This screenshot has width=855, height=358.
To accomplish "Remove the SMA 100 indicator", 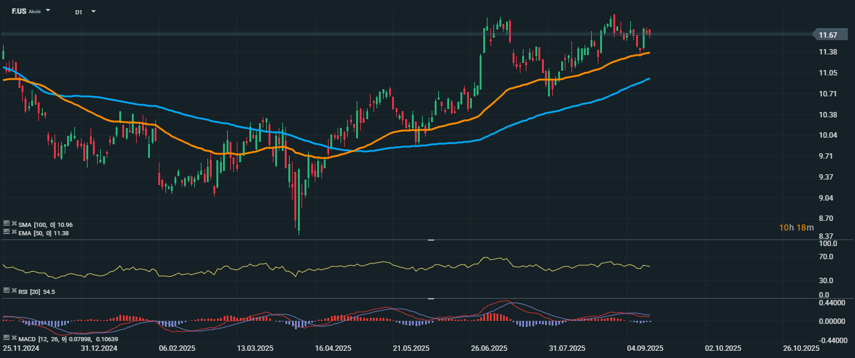I will (14, 224).
